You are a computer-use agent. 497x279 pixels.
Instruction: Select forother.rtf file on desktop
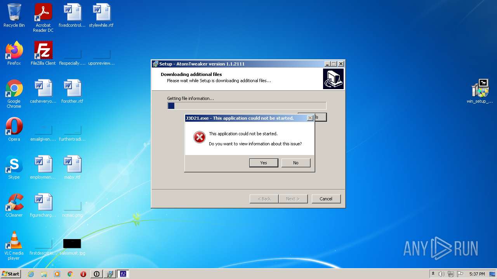tap(72, 91)
